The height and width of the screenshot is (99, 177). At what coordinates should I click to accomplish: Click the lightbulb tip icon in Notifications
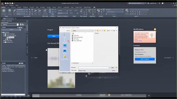click(x=152, y=35)
